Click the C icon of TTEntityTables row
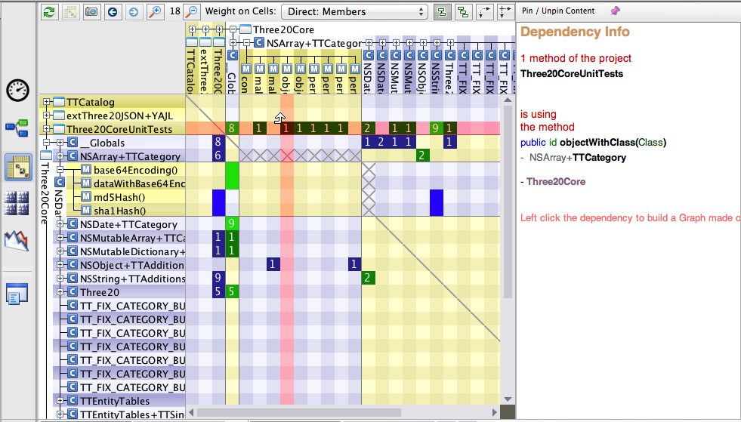Viewport: 741px width, 422px height. [x=73, y=400]
